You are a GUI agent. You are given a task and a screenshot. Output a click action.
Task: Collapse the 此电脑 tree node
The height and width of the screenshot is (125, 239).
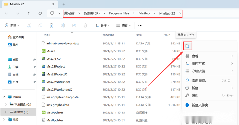click(4, 97)
